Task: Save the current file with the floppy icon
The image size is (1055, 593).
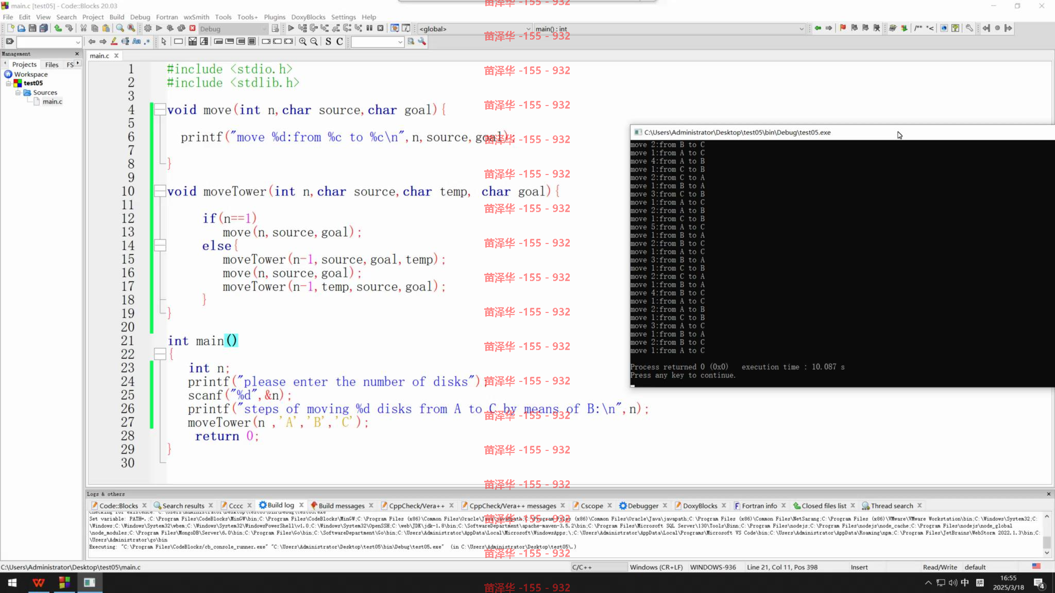Action: tap(32, 28)
